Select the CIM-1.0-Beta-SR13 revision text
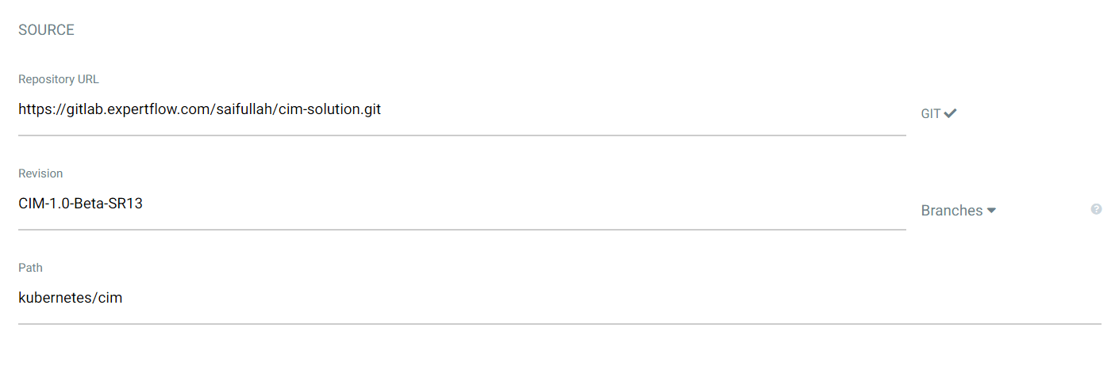1115x366 pixels. [x=80, y=204]
